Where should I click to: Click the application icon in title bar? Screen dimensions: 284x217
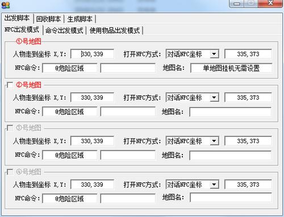pos(5,5)
